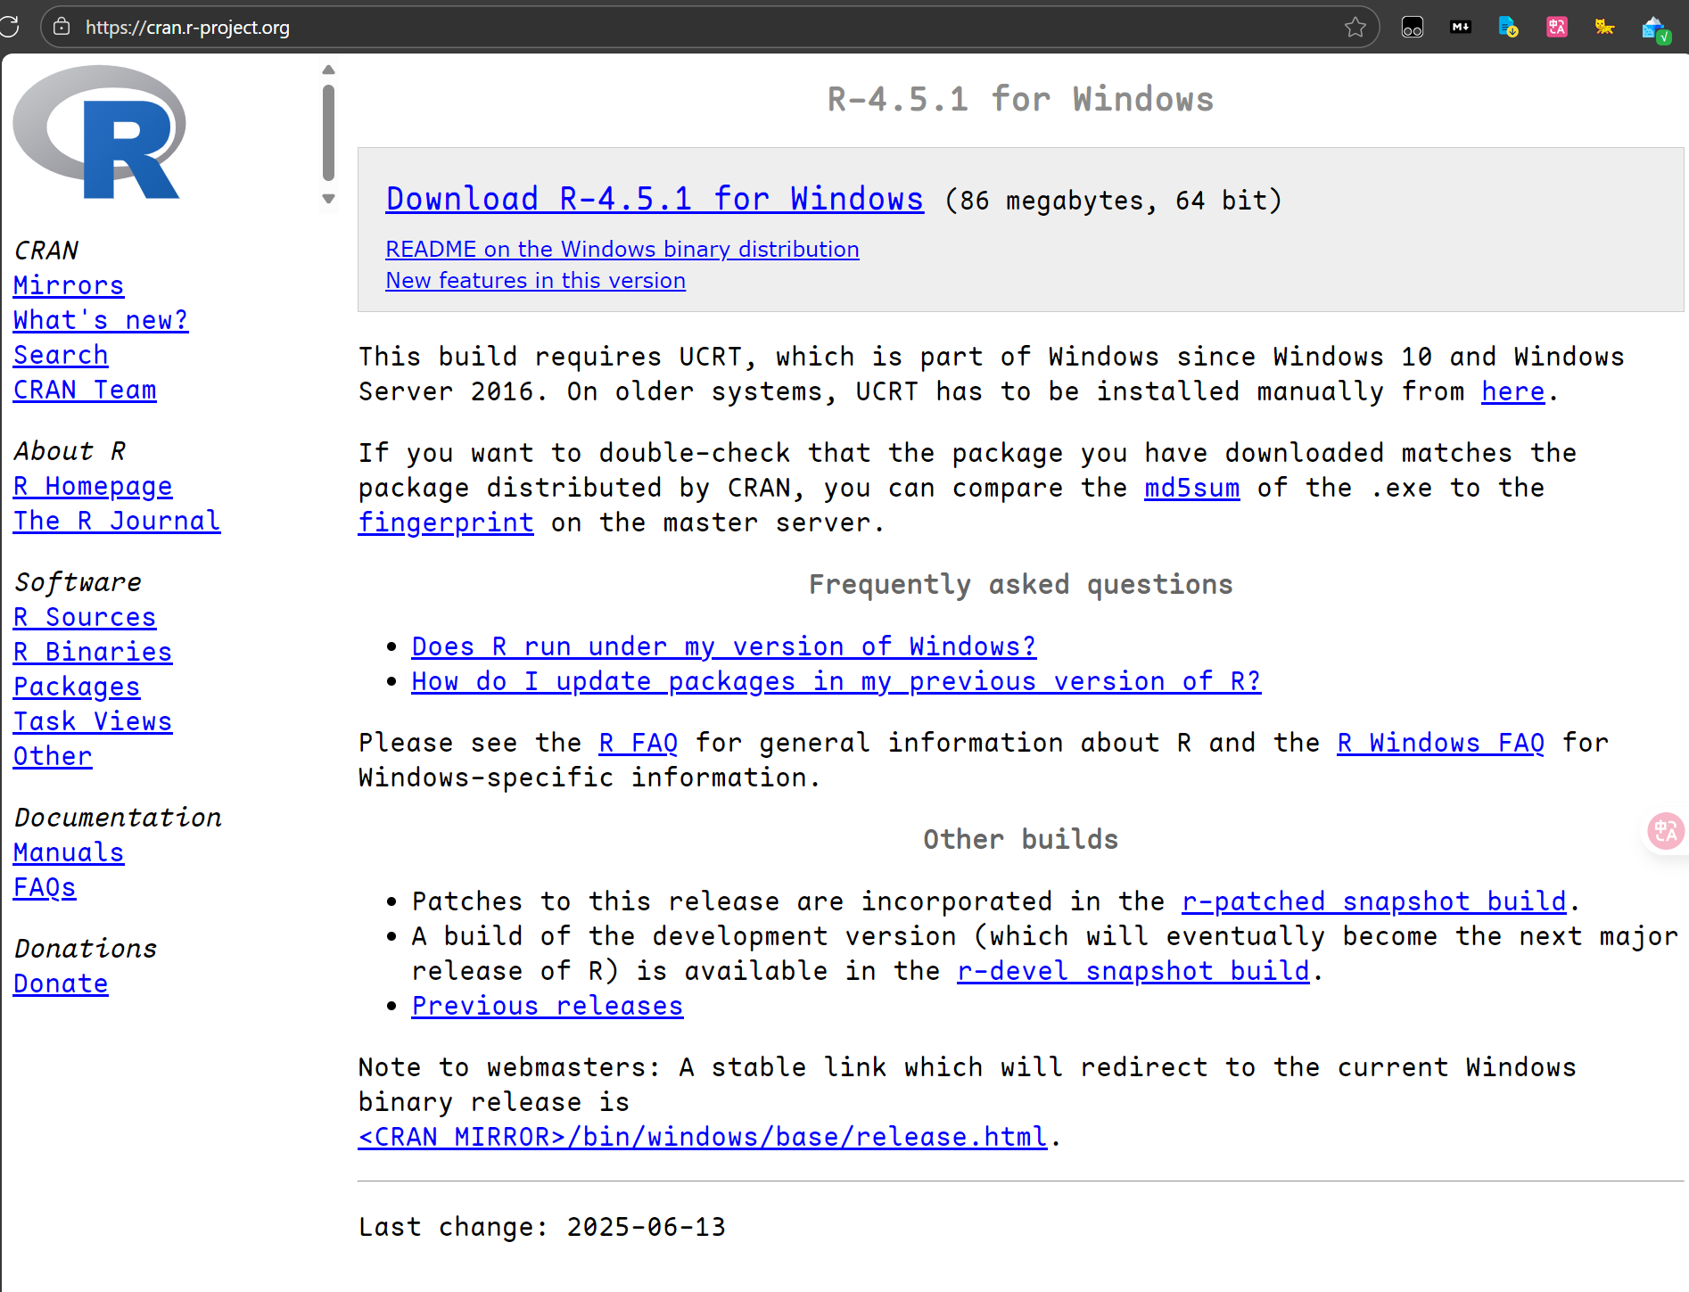
Task: Click the 'Software' sidebar heading
Action: pos(78,582)
